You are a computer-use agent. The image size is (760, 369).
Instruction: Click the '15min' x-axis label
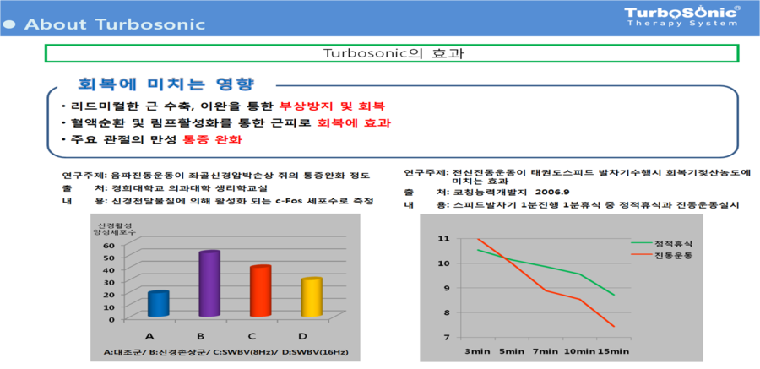(615, 350)
